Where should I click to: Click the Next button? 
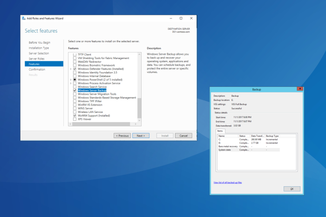coord(141,136)
